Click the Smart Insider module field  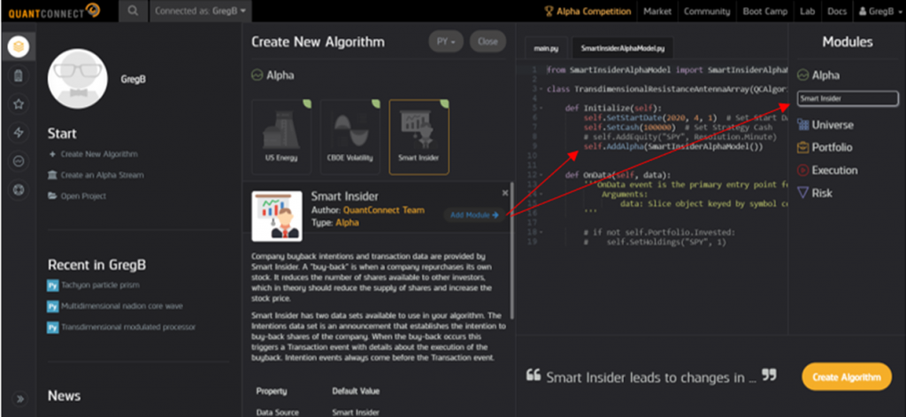click(x=848, y=99)
